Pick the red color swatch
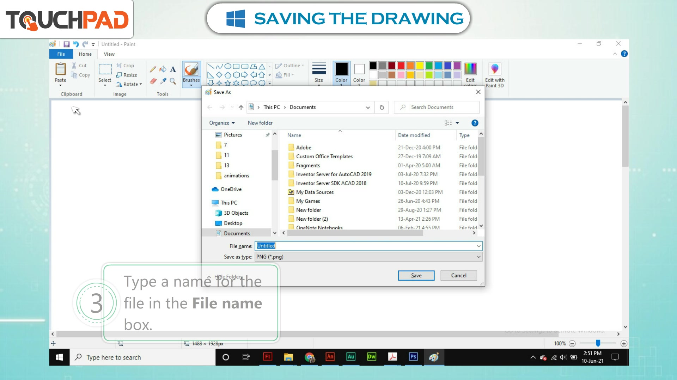The width and height of the screenshot is (677, 380). point(401,66)
